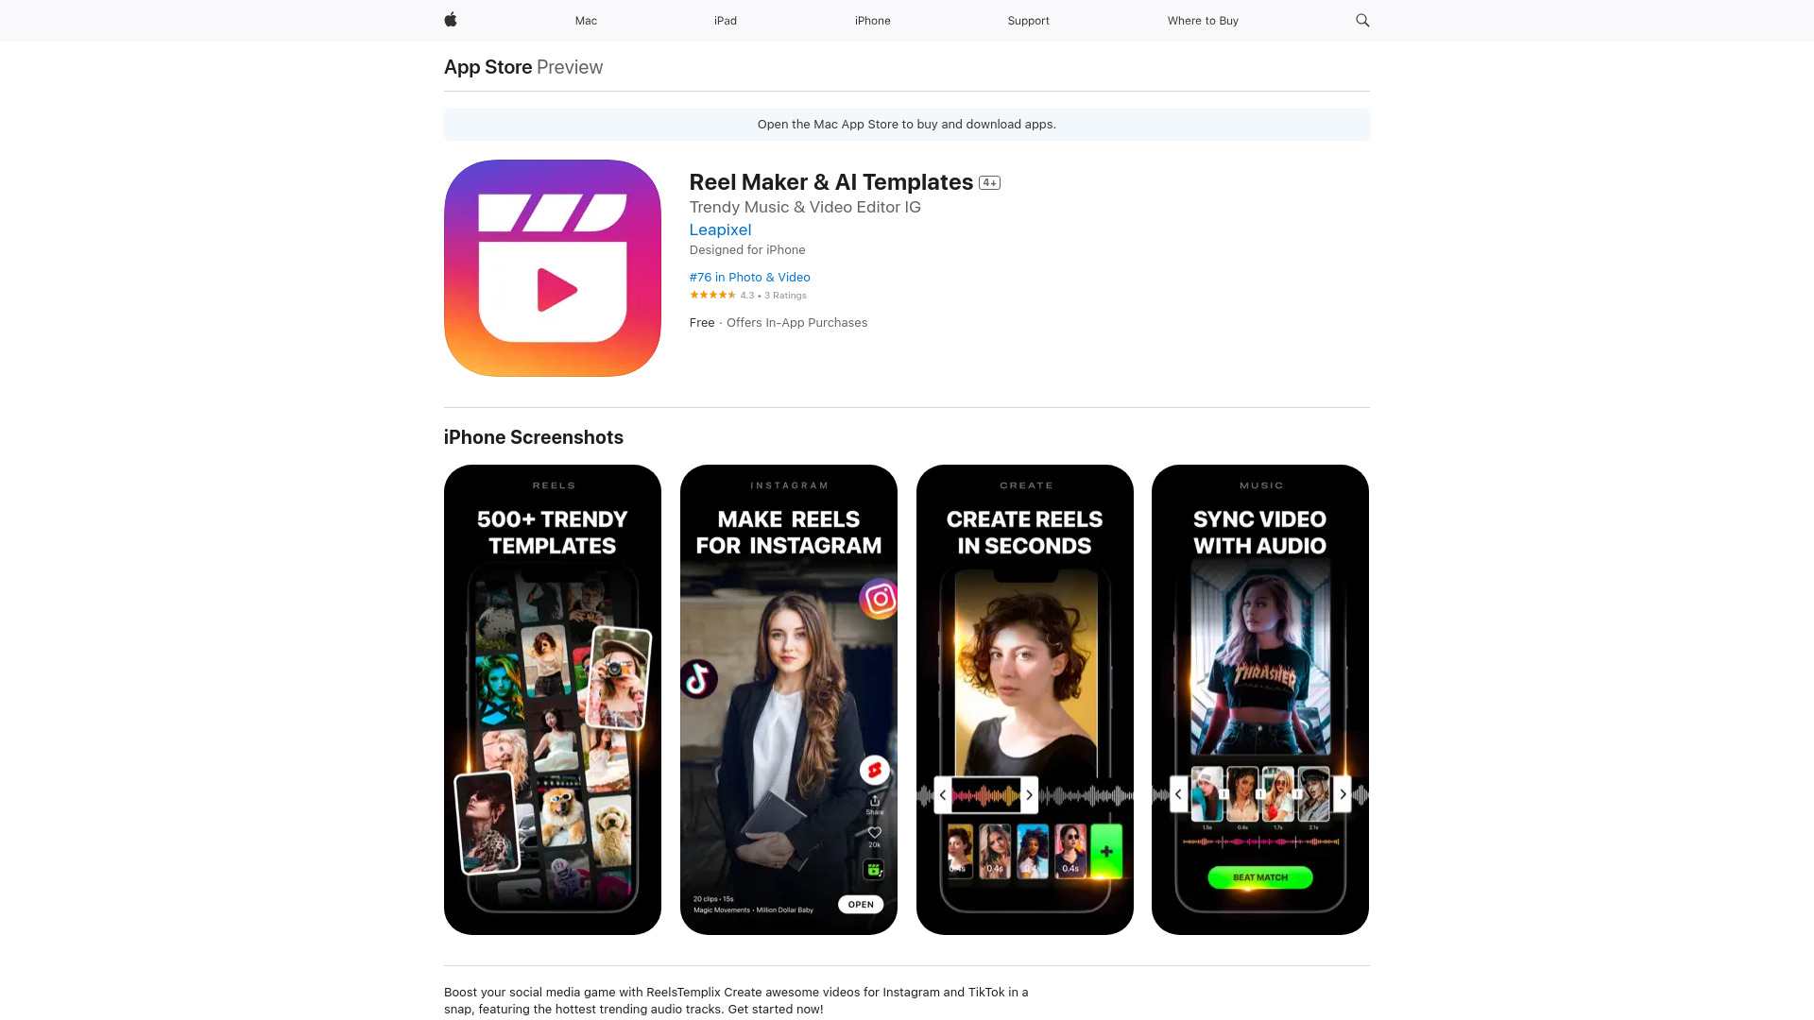Expand the Mac navigation menu item
Screen dimensions: 1814x1020
click(586, 20)
